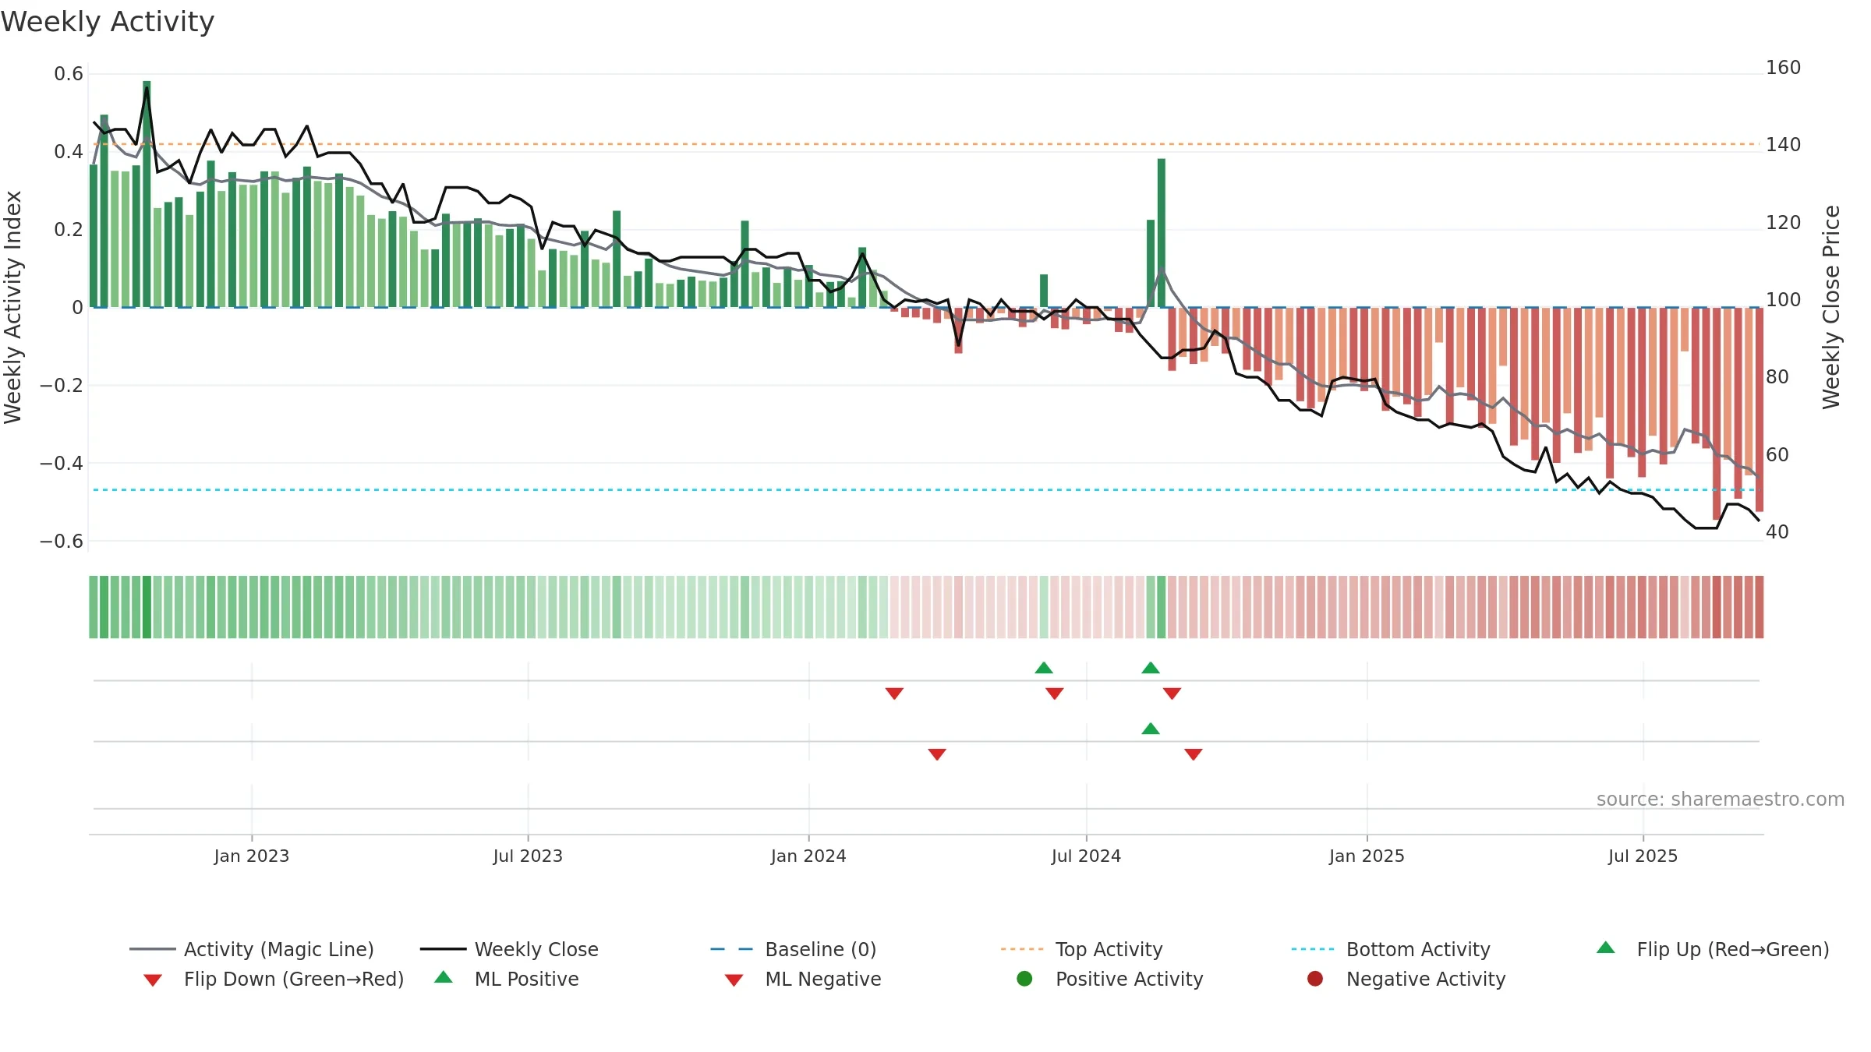Click the Jul 2024 axis label
This screenshot has height=1052, width=1871.
[x=1086, y=856]
